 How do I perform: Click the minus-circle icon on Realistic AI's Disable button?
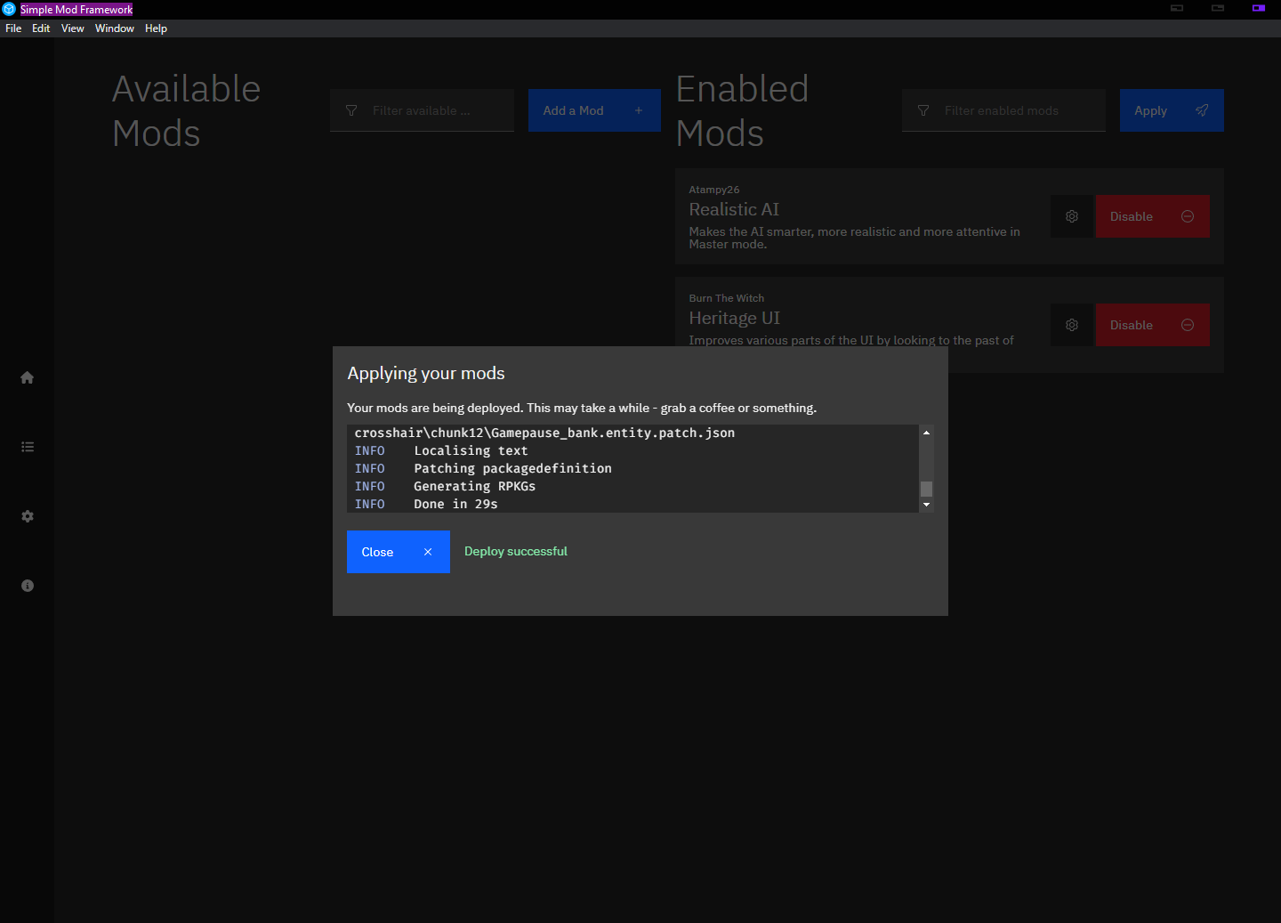click(1187, 216)
